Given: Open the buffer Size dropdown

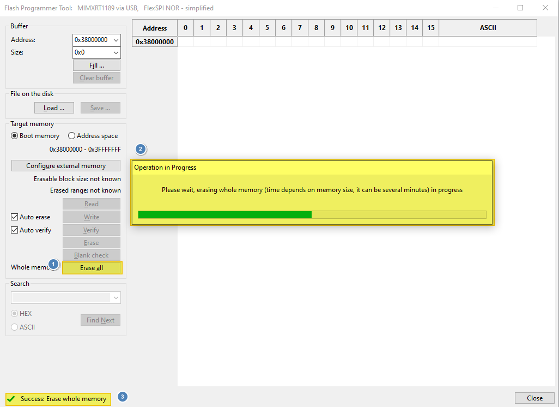Looking at the screenshot, I should (116, 52).
